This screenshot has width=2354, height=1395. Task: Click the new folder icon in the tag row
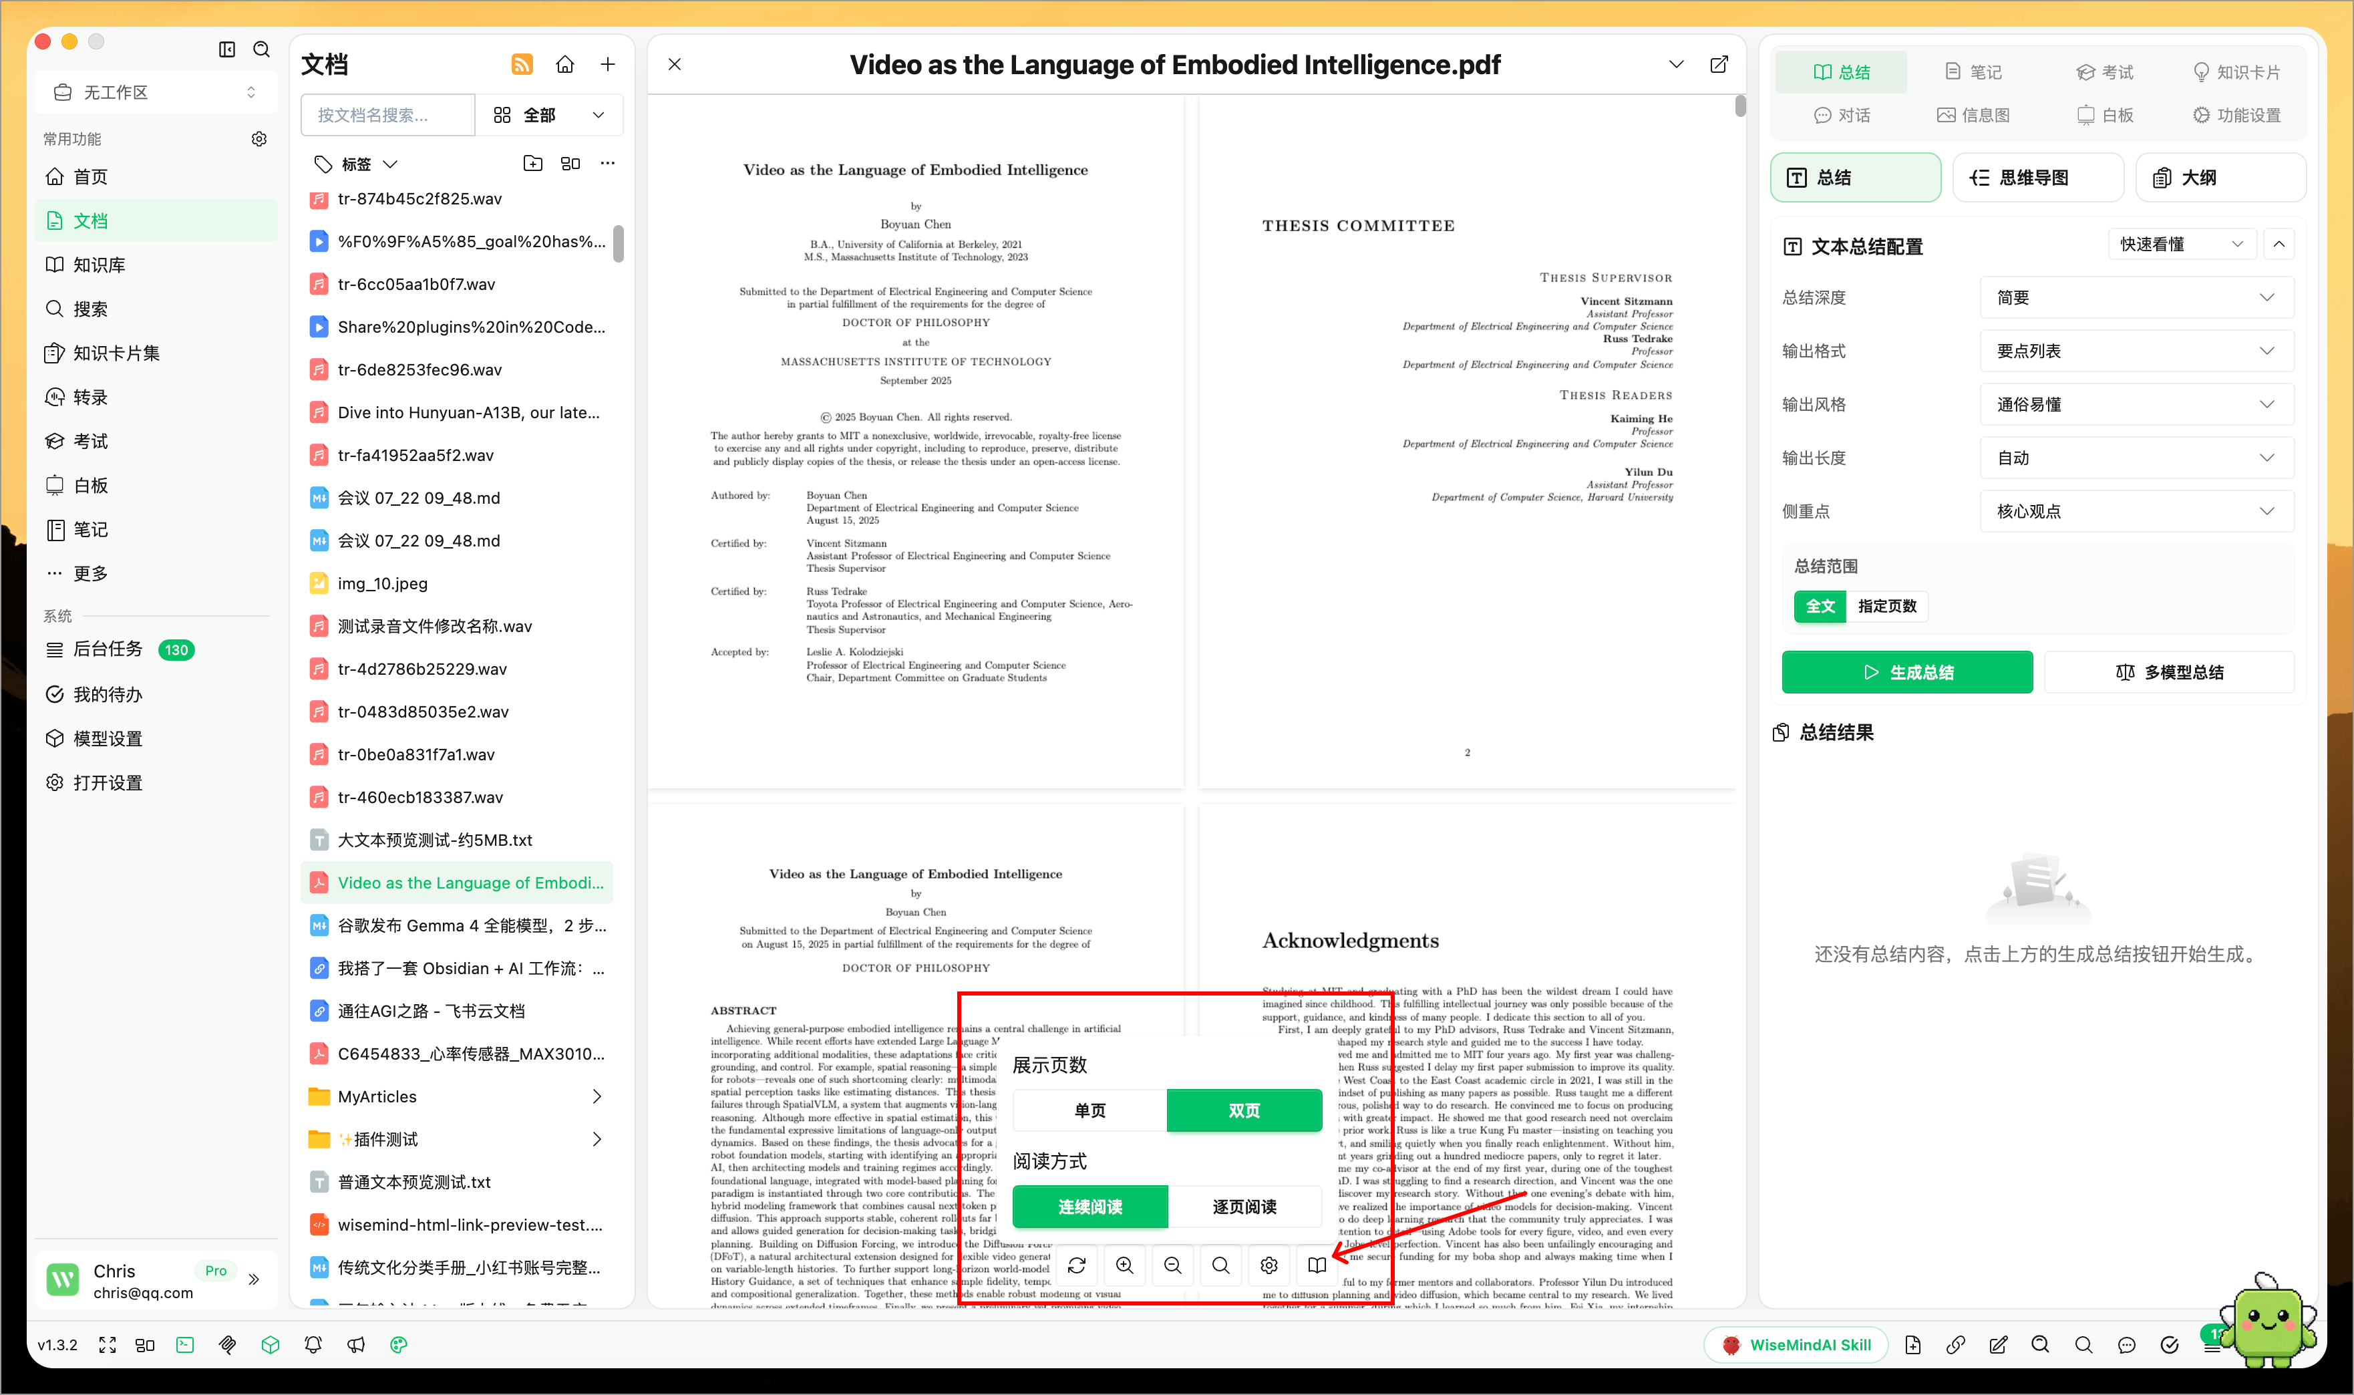pyautogui.click(x=533, y=164)
